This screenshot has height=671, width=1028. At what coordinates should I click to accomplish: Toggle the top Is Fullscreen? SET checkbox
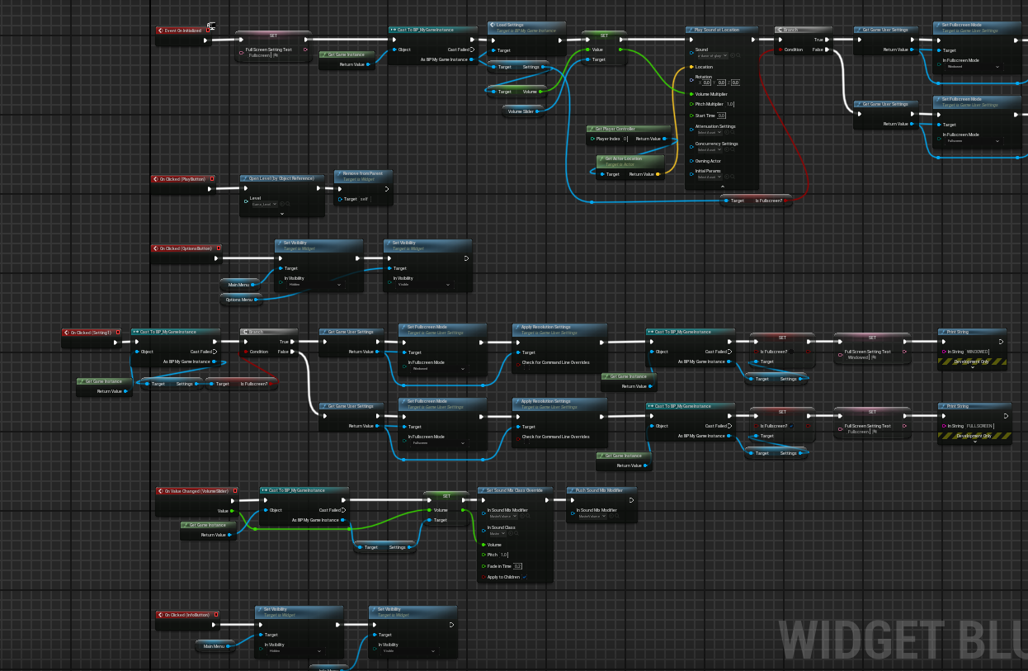click(x=791, y=351)
